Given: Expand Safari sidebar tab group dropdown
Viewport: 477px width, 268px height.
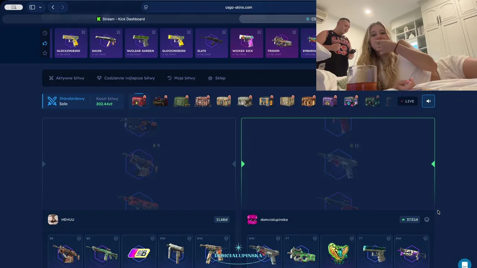Looking at the screenshot, I should (x=40, y=7).
